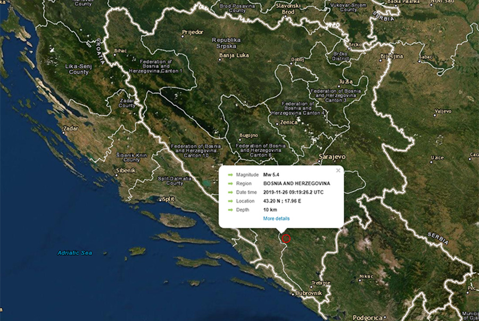Click the green arrow beside Magnitude
This screenshot has height=321, width=479.
[x=230, y=175]
